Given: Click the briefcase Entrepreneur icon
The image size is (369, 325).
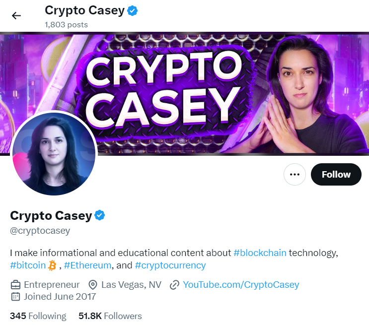Looking at the screenshot, I should pos(15,285).
